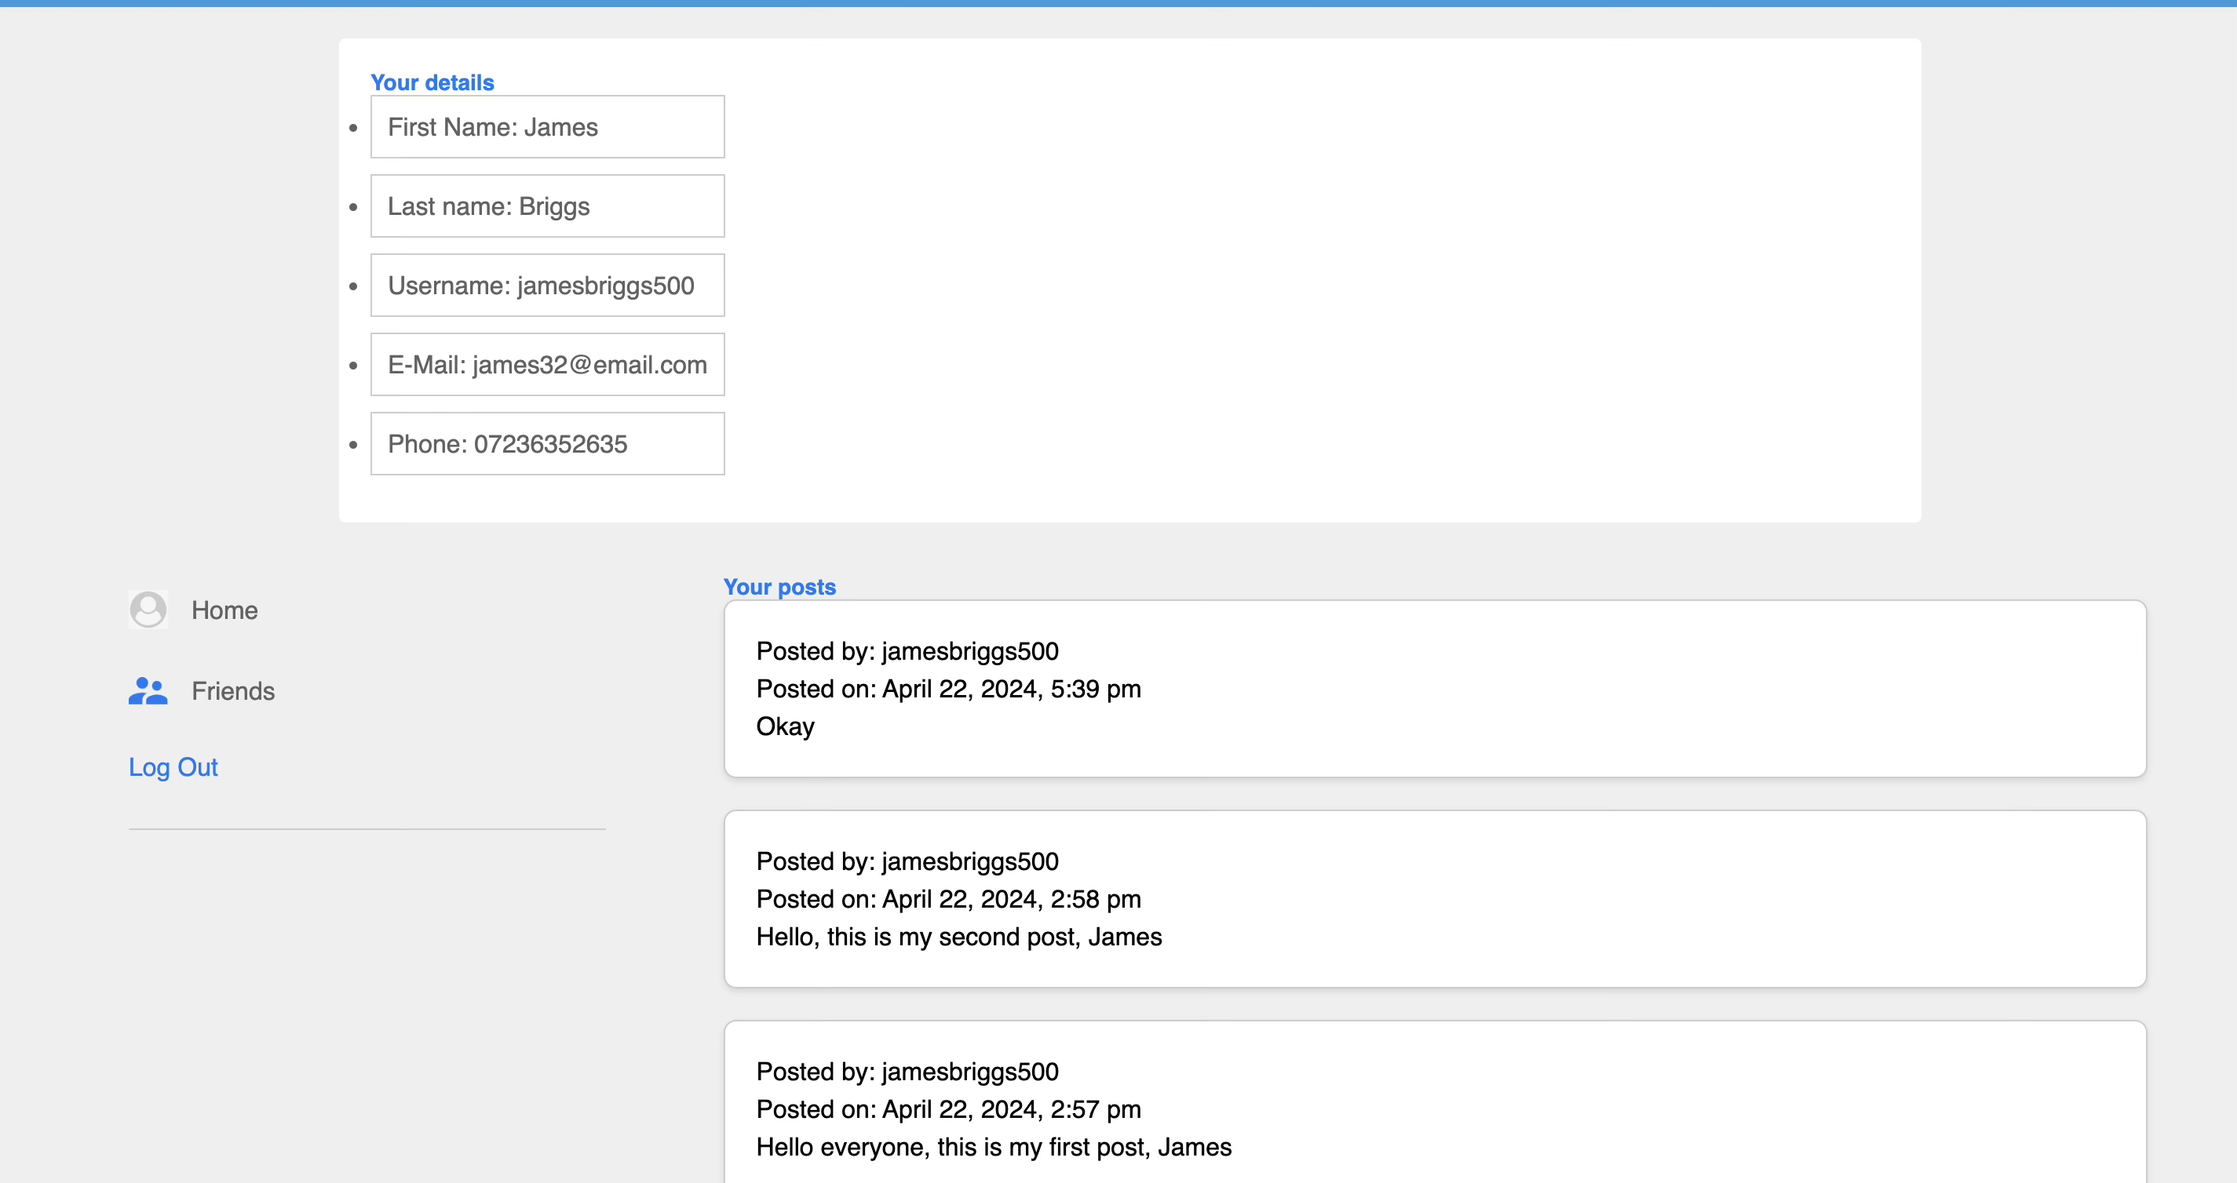Screen dimensions: 2237x1183
Task: Open the Home sidebar link
Action: [224, 610]
